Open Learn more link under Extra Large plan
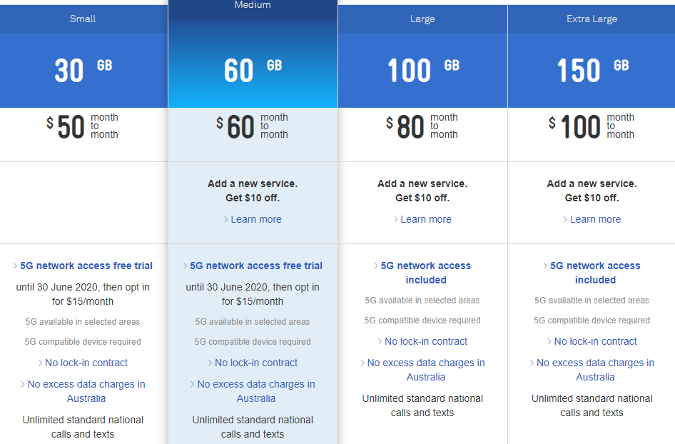675x444 pixels. tap(595, 219)
